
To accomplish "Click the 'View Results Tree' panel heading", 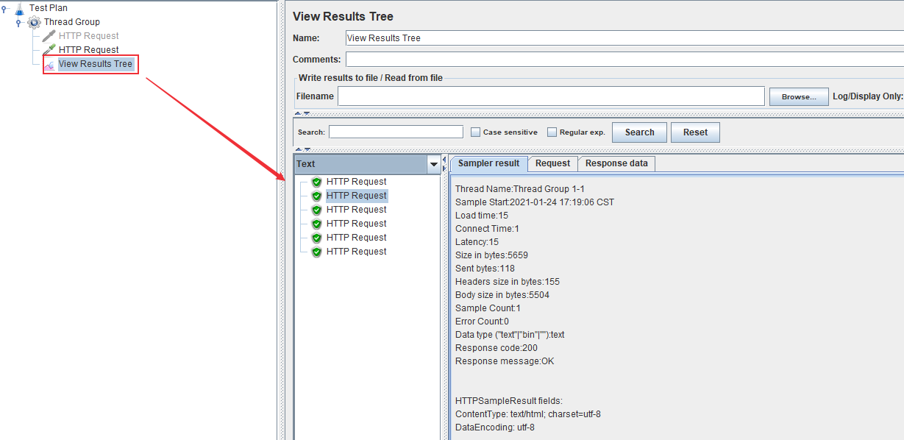I will (343, 16).
